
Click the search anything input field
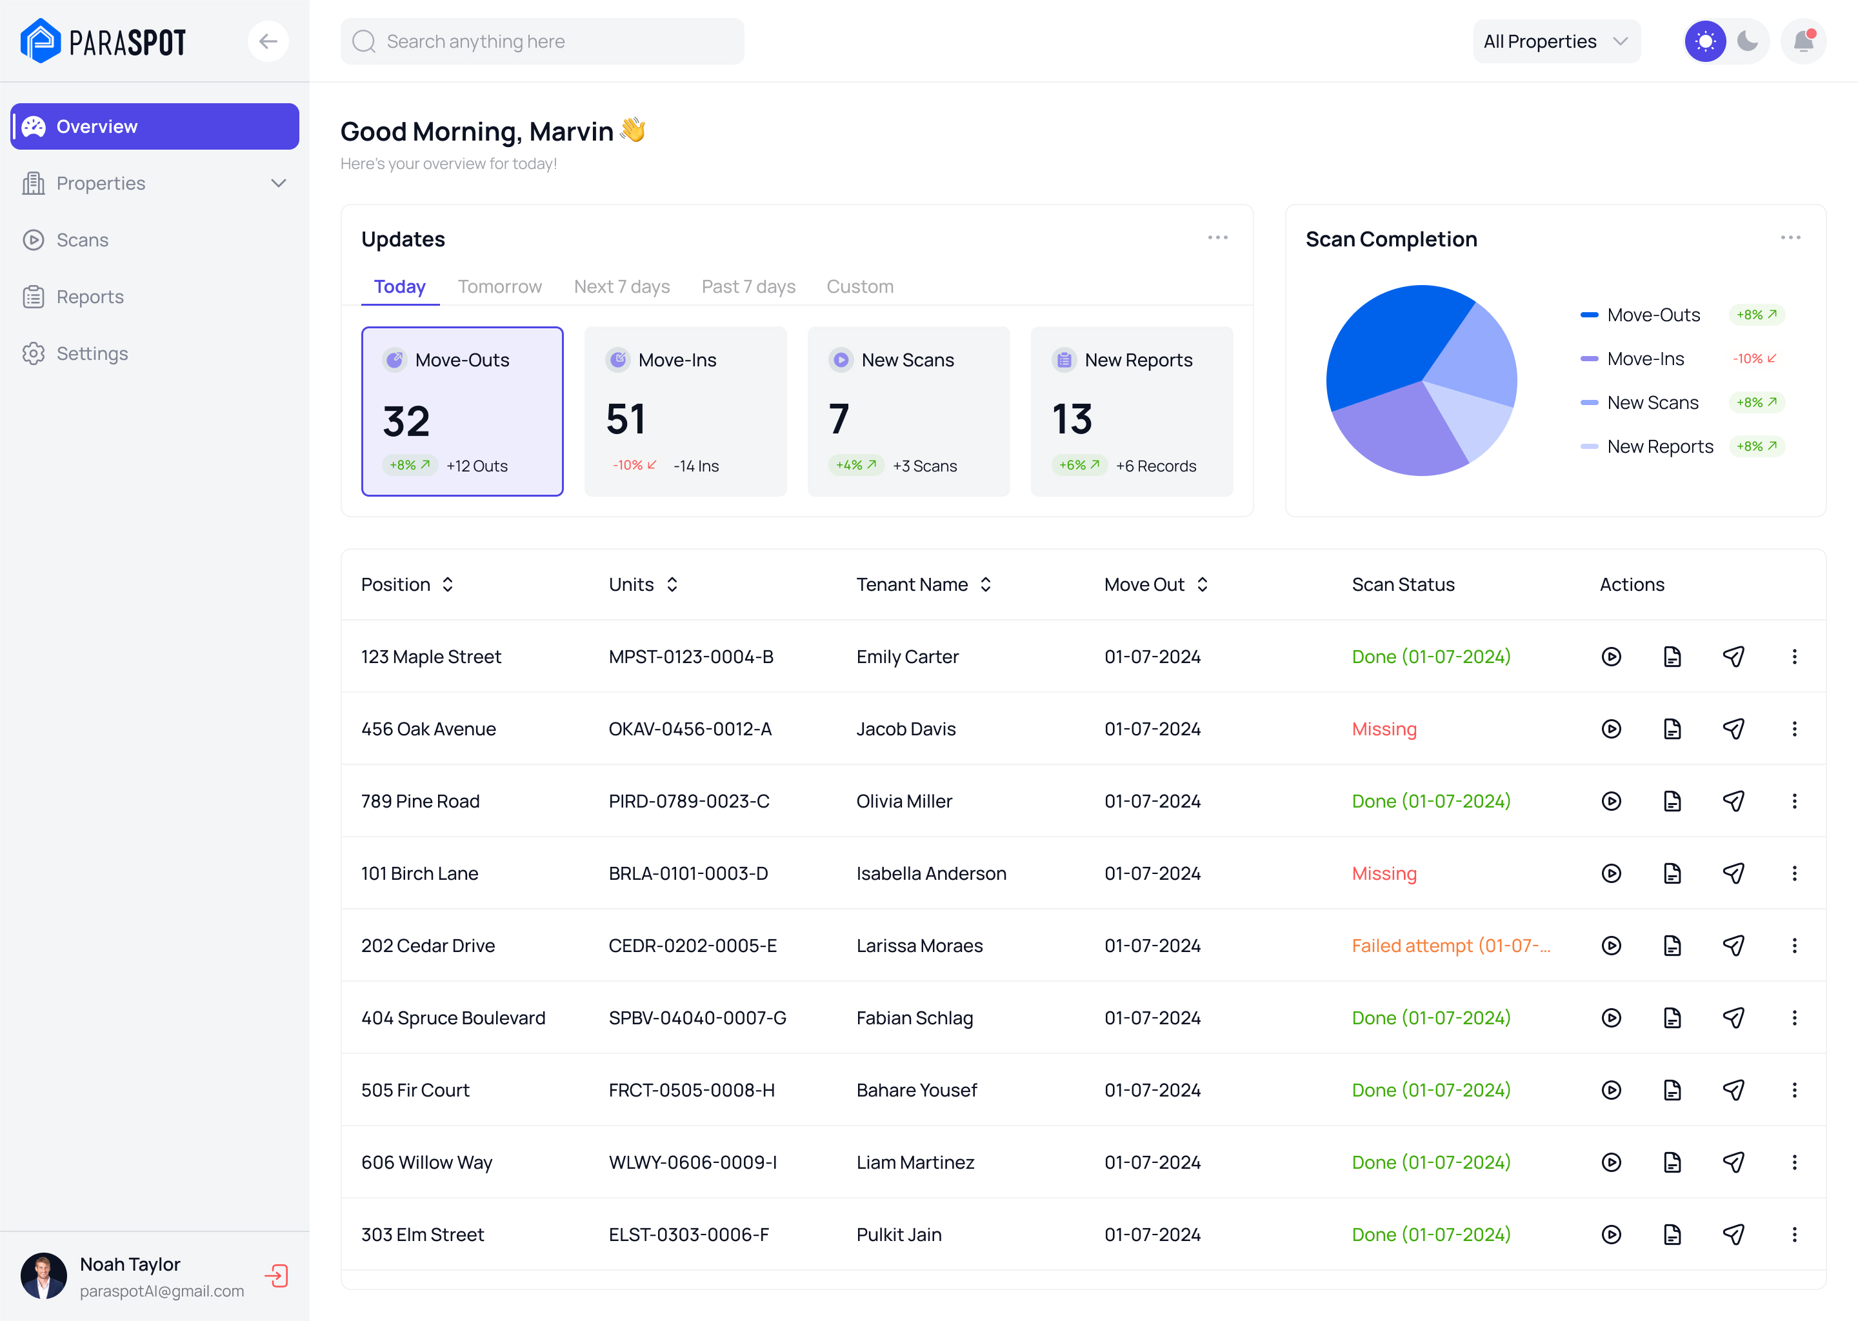click(x=542, y=41)
